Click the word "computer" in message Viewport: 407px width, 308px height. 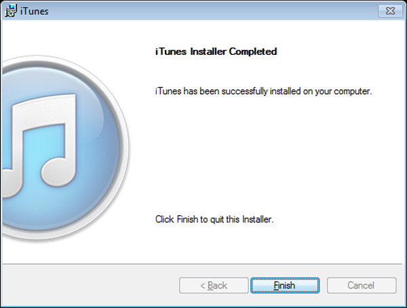[353, 91]
